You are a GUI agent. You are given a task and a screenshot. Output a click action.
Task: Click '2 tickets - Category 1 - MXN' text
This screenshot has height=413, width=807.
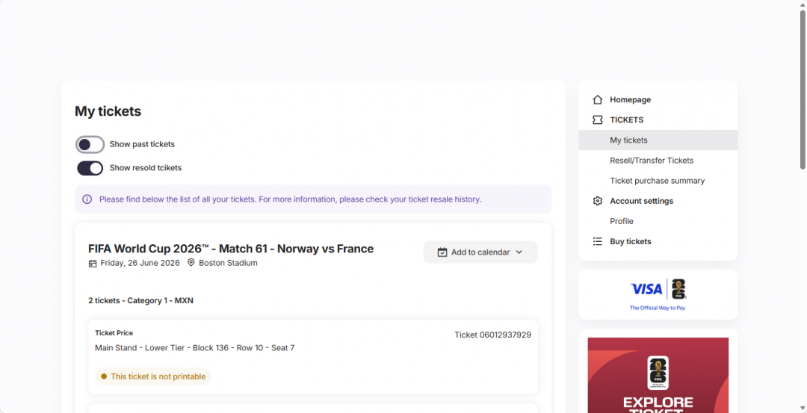click(141, 300)
